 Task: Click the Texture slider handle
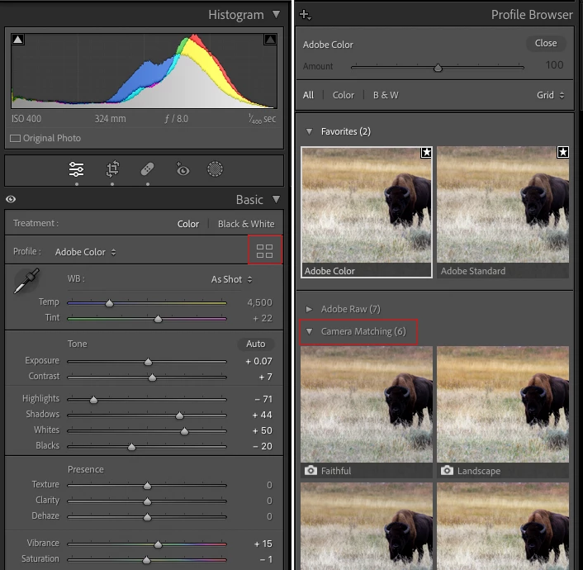point(147,486)
